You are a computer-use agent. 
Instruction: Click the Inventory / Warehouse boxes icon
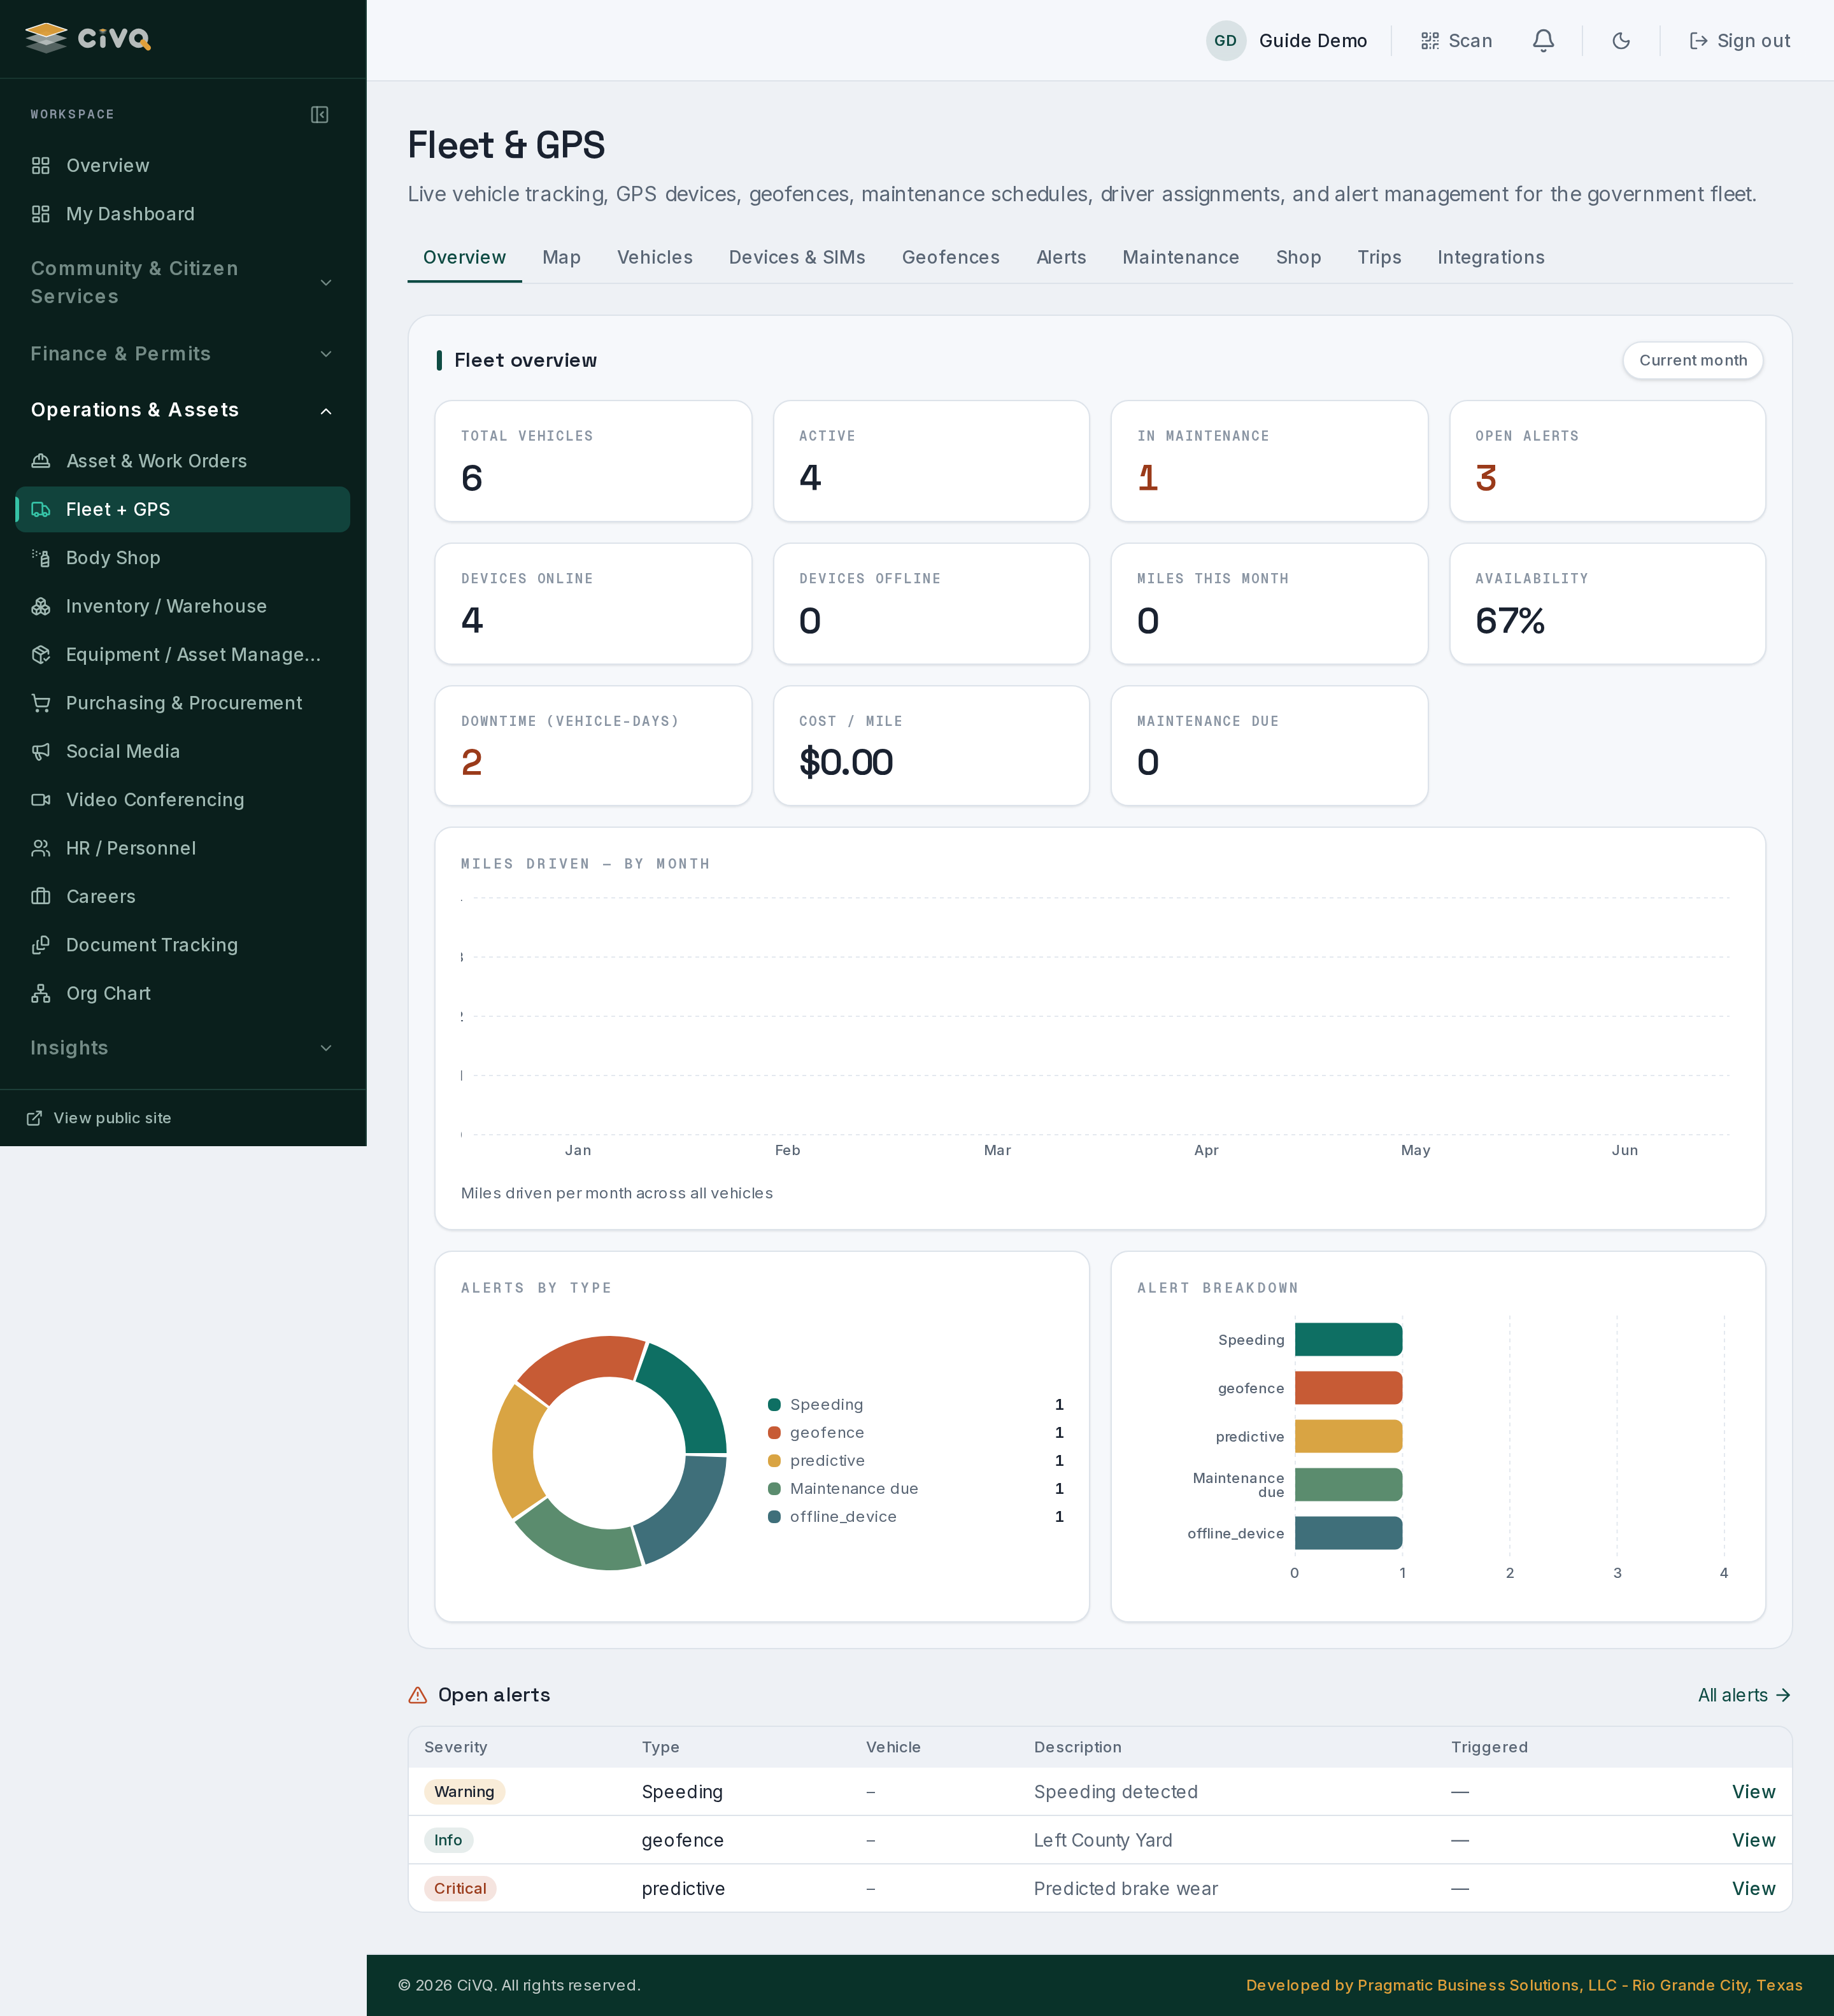(x=41, y=606)
